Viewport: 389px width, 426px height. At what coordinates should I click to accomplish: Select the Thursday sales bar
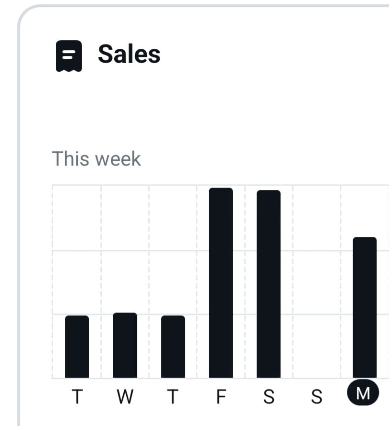click(x=173, y=347)
